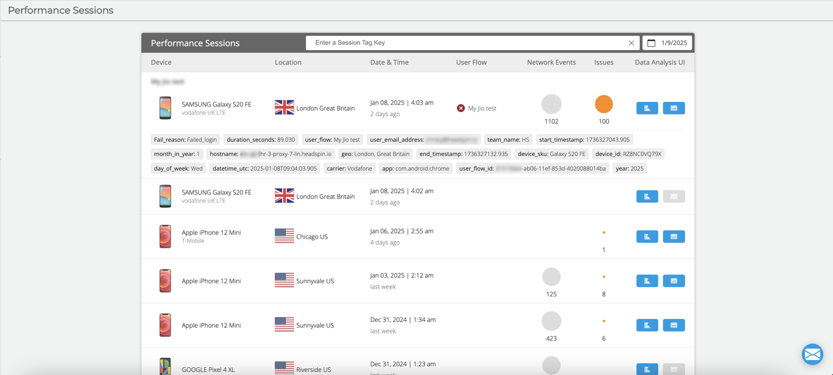Open data analysis UI for Chicago US session

pos(674,237)
